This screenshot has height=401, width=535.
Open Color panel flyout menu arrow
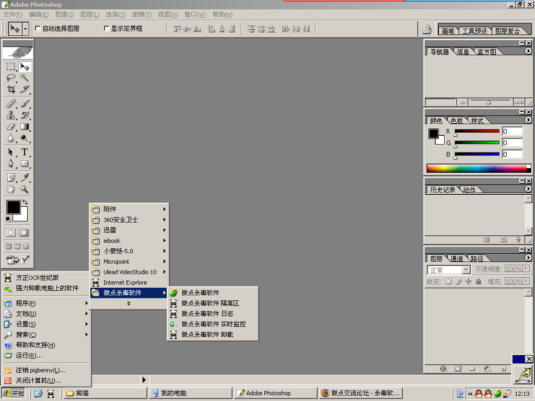pyautogui.click(x=528, y=120)
